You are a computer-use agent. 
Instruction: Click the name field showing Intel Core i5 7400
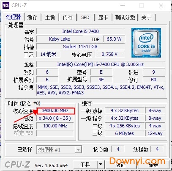80,31
